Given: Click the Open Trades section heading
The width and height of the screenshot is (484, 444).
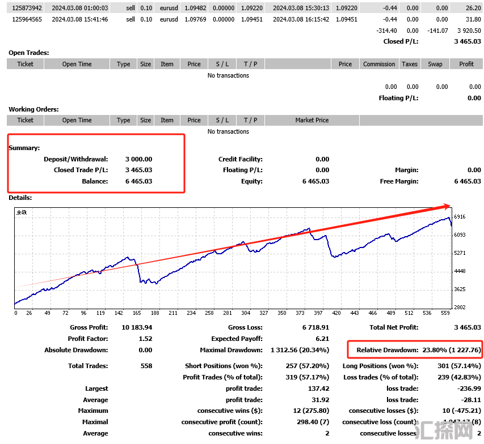Looking at the screenshot, I should tap(29, 53).
